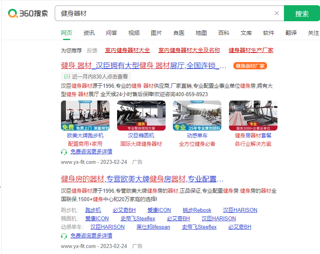Viewport: 320px width, 254px height.
Task: Click the 锐步Rebook link
Action: point(197,210)
